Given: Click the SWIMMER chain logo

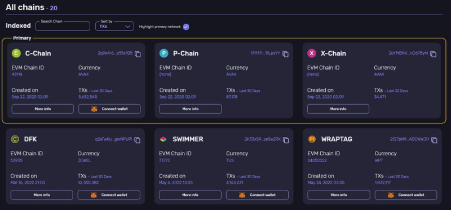Looking at the screenshot, I should pos(163,139).
